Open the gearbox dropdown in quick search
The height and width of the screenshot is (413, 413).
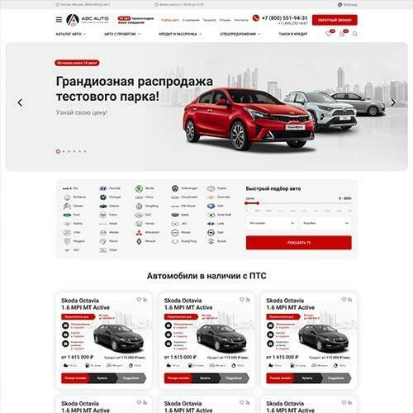325,223
